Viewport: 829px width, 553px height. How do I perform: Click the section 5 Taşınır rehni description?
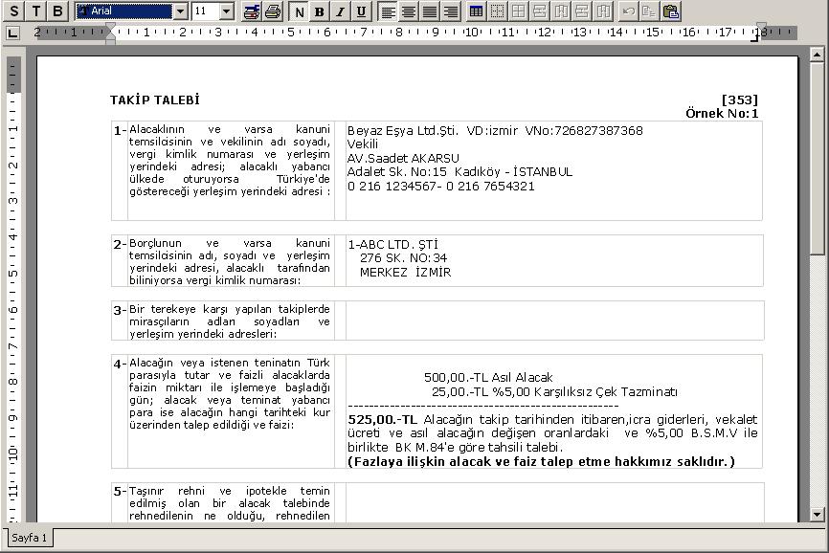pos(230,503)
